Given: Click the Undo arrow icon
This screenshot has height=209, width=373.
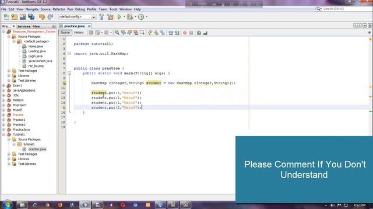Looking at the screenshot, I should 42,17.
